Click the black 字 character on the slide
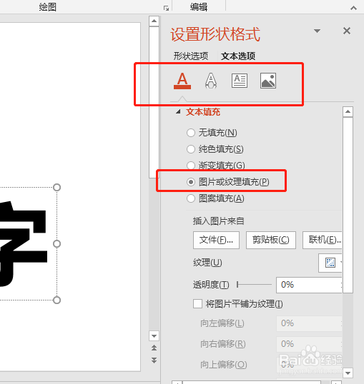The width and height of the screenshot is (364, 384). click(x=24, y=243)
